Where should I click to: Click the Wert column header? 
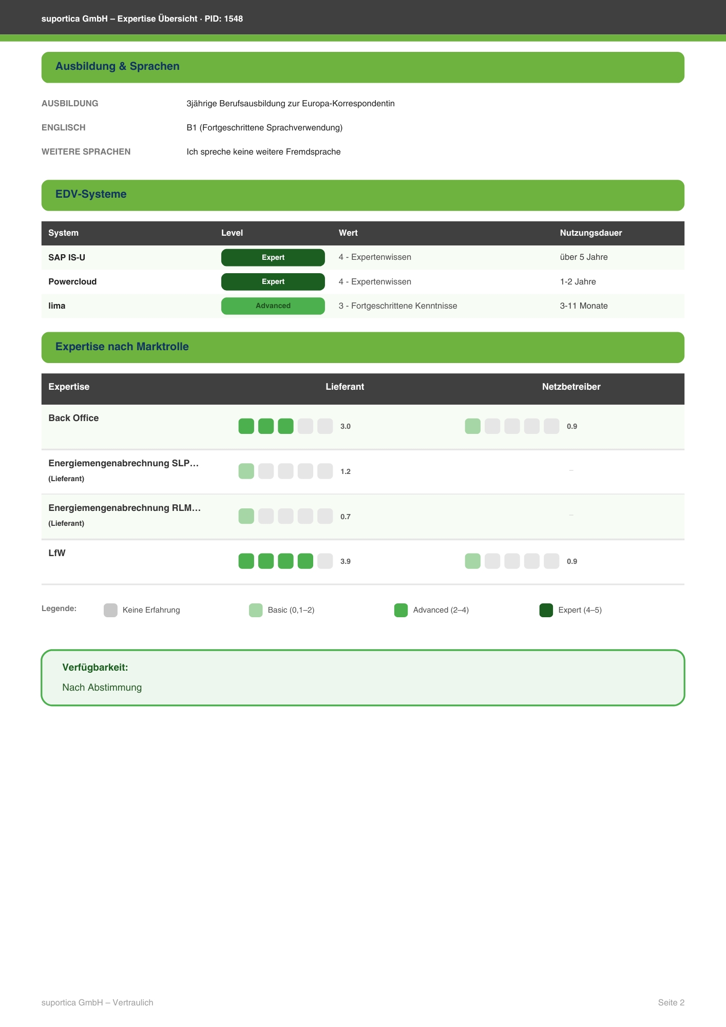pyautogui.click(x=348, y=233)
